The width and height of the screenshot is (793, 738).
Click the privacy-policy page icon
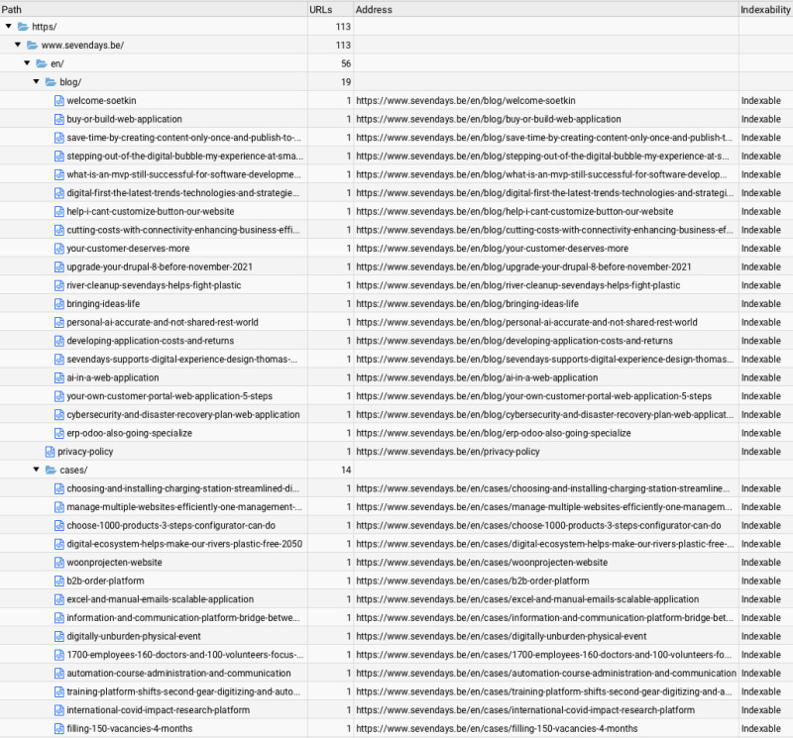[50, 451]
